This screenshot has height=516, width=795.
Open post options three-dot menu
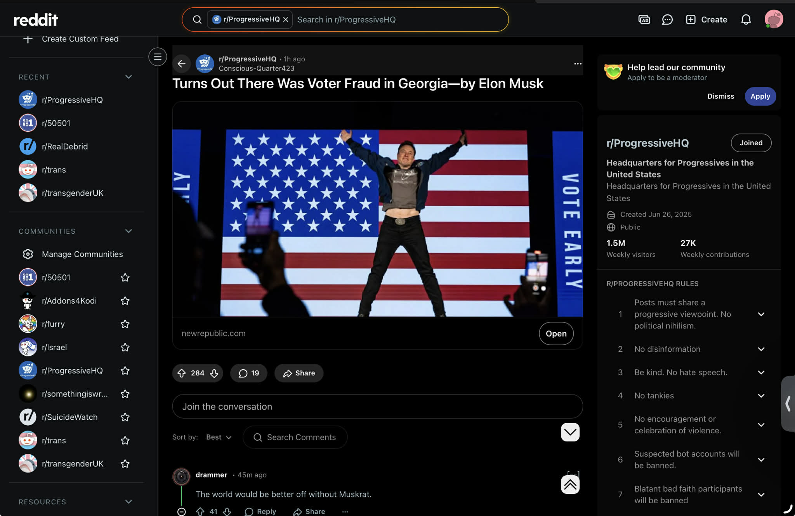(x=578, y=64)
